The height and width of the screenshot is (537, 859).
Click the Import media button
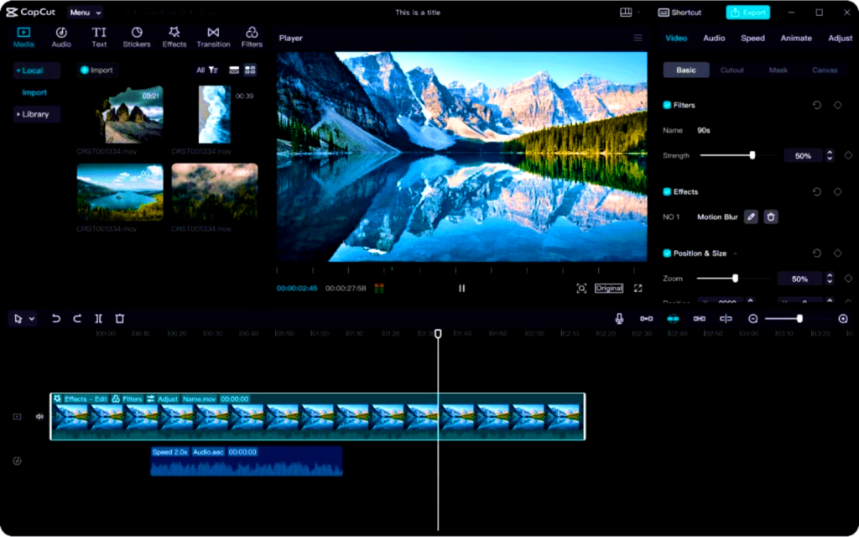click(x=97, y=70)
